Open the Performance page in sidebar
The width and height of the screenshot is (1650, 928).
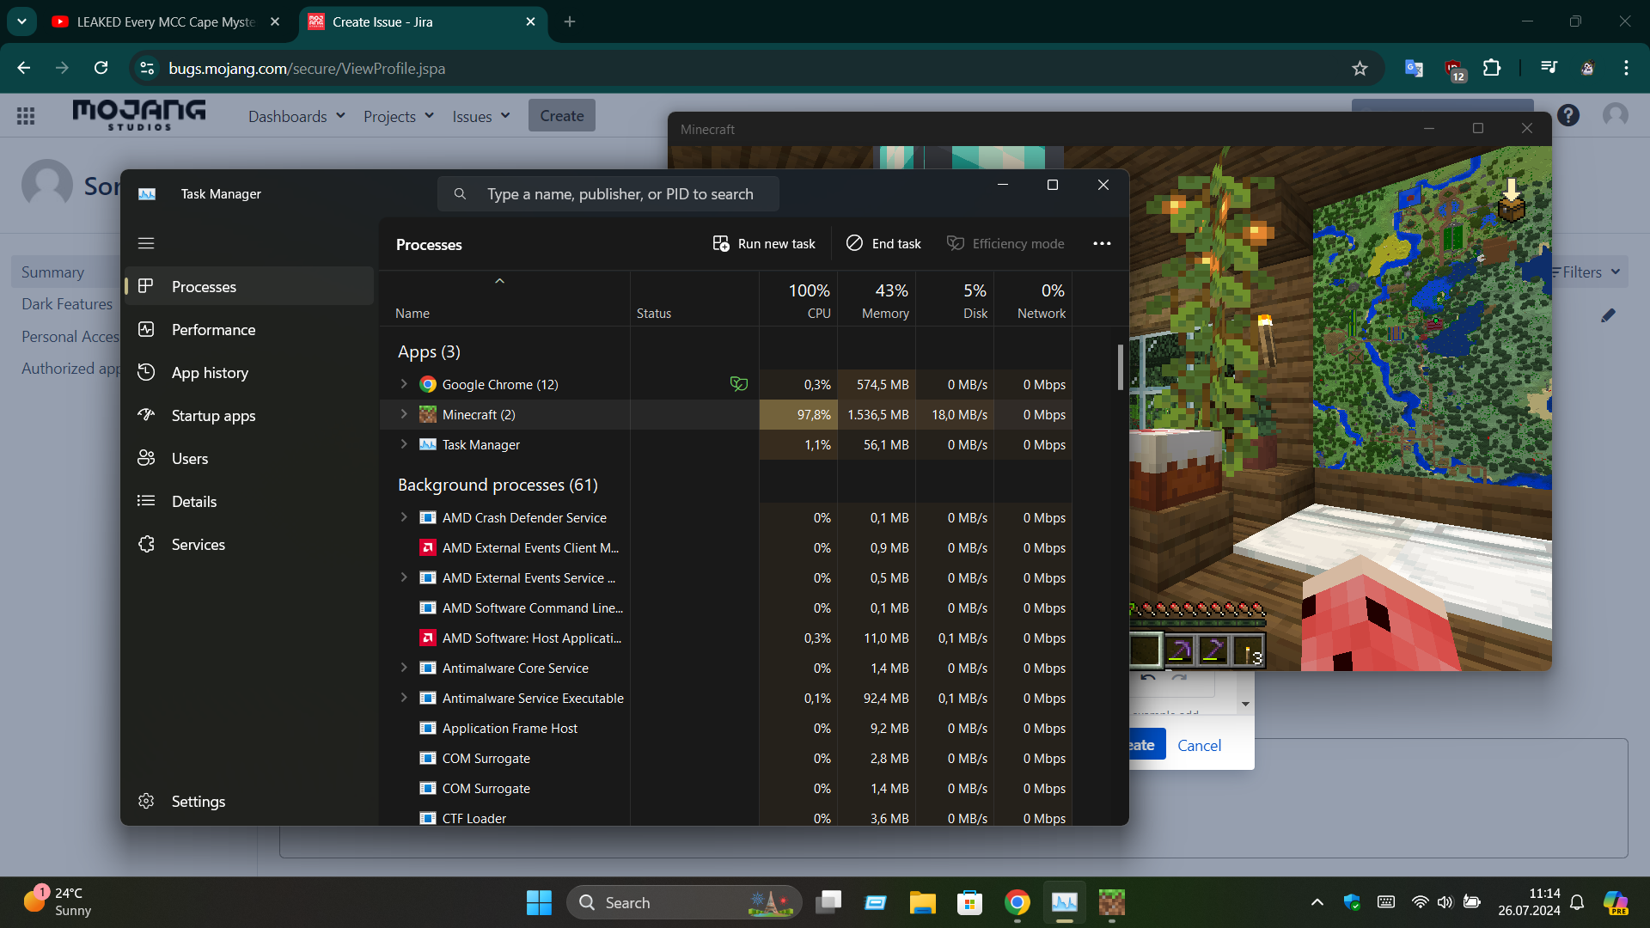tap(213, 330)
